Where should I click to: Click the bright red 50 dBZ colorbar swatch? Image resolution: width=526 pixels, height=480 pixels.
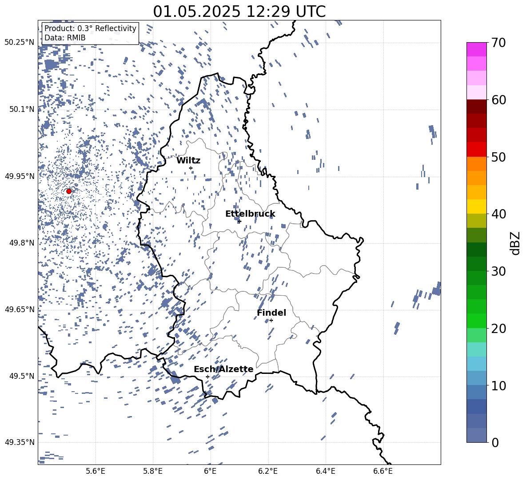[x=476, y=150]
